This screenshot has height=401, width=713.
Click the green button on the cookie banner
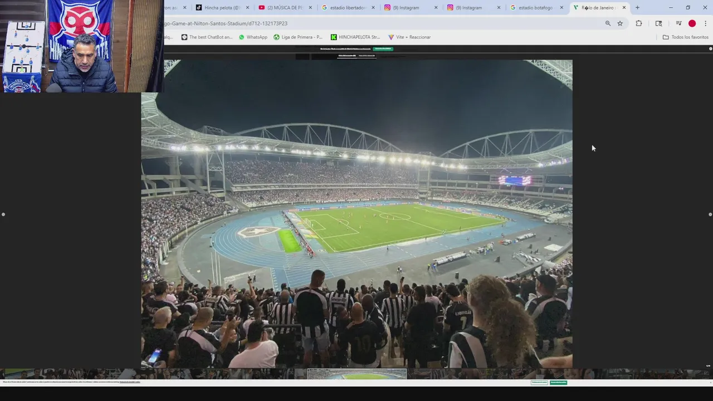pyautogui.click(x=558, y=383)
